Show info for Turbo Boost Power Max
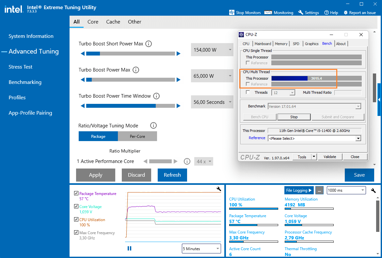Image resolution: width=382 pixels, height=258 pixels. 136,70
